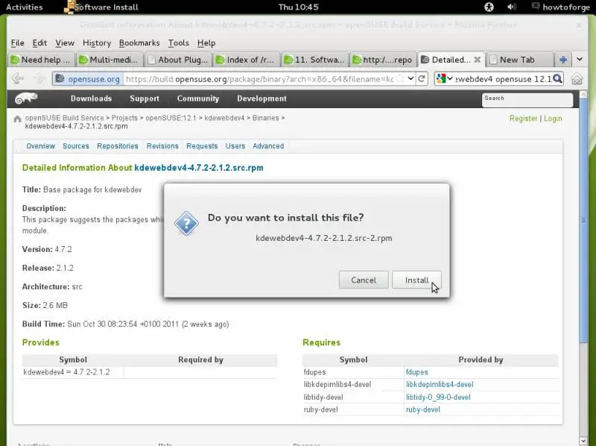Bookmark this page with the star icon
This screenshot has width=596, height=446.
400,79
